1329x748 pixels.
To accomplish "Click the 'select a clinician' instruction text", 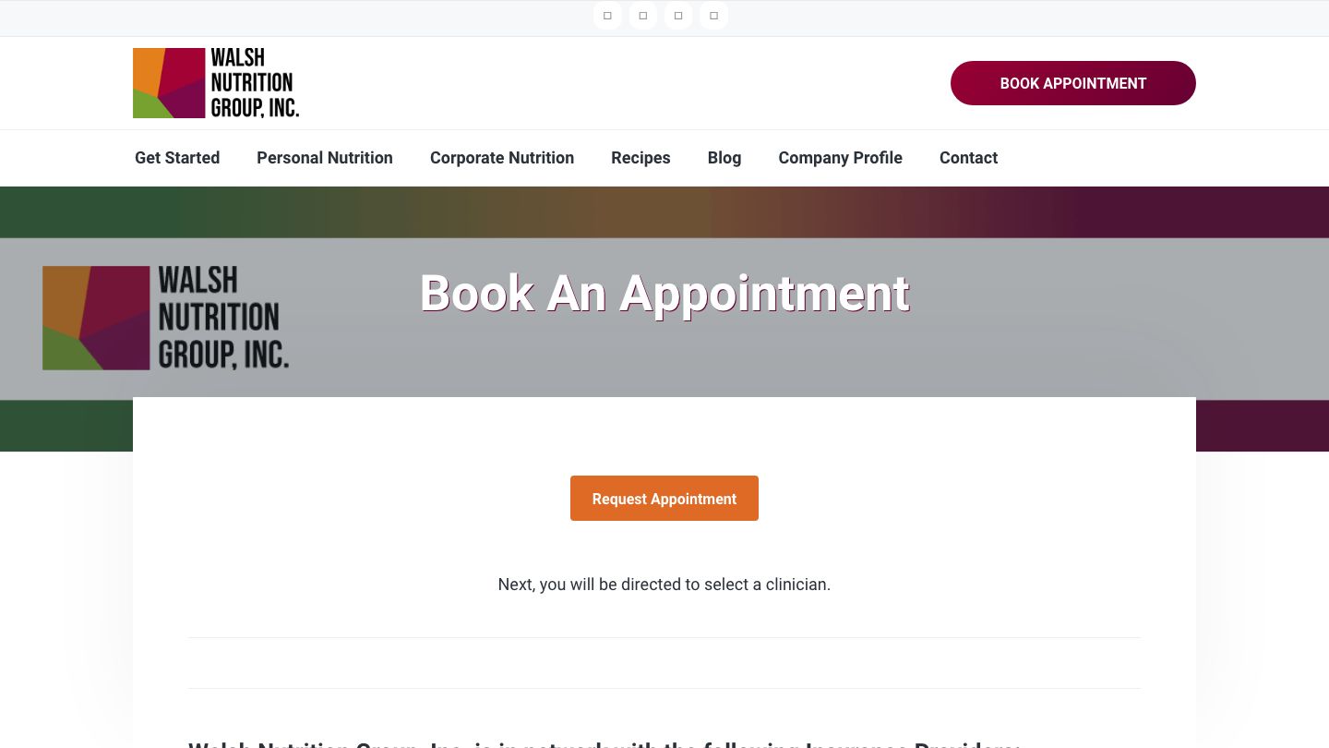I will click(x=664, y=585).
